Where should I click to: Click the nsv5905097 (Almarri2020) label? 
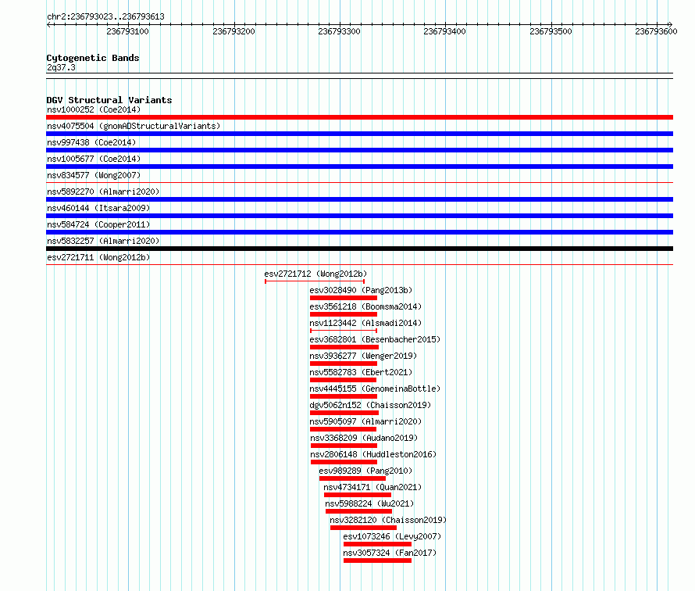point(365,421)
